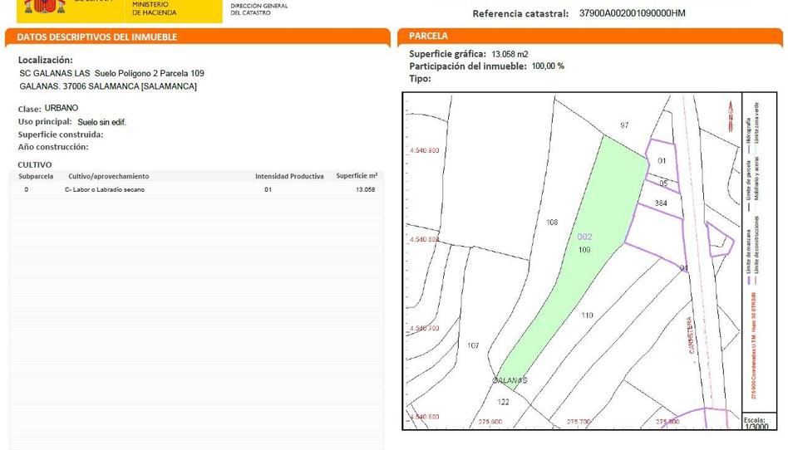Click the Superficie m² column header
This screenshot has height=450, width=788.
click(x=357, y=176)
